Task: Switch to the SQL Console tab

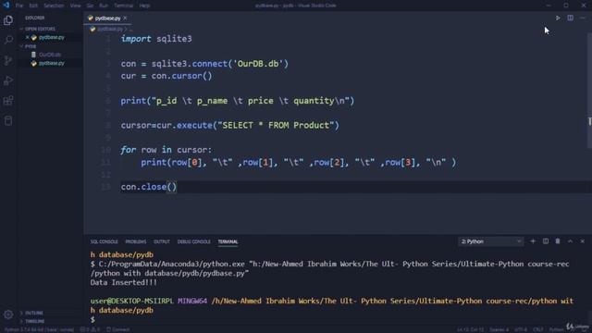Action: point(104,241)
